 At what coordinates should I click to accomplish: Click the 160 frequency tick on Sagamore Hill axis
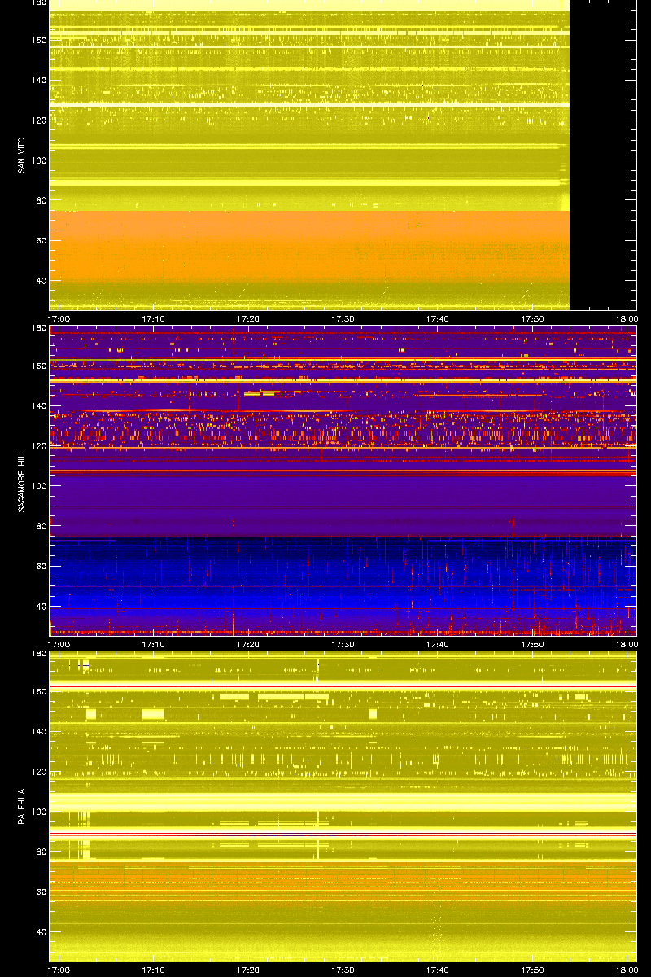(x=38, y=366)
